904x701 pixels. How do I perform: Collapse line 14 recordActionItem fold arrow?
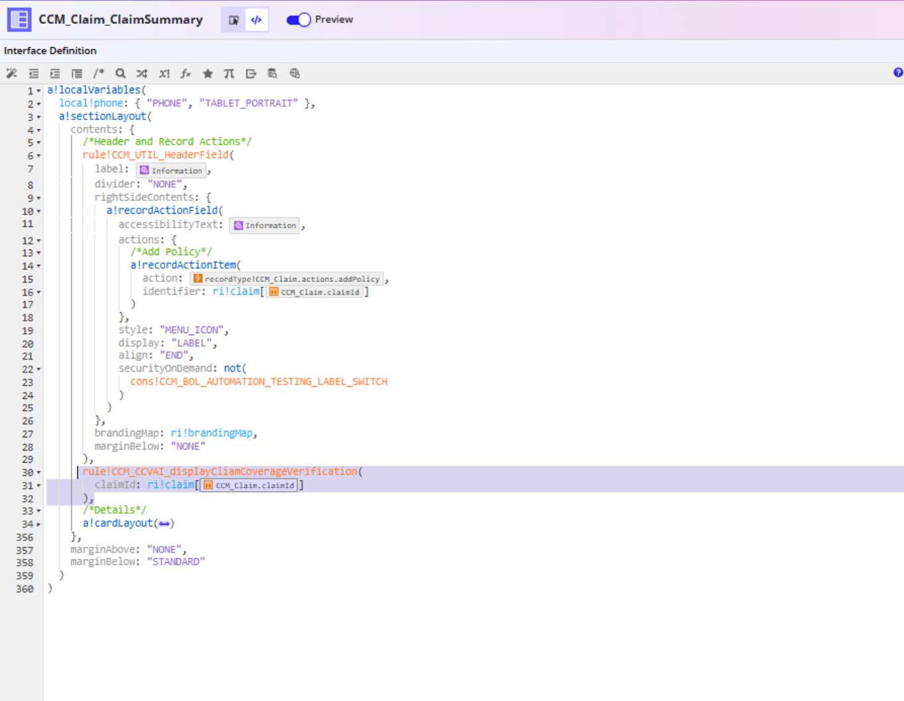click(x=38, y=266)
